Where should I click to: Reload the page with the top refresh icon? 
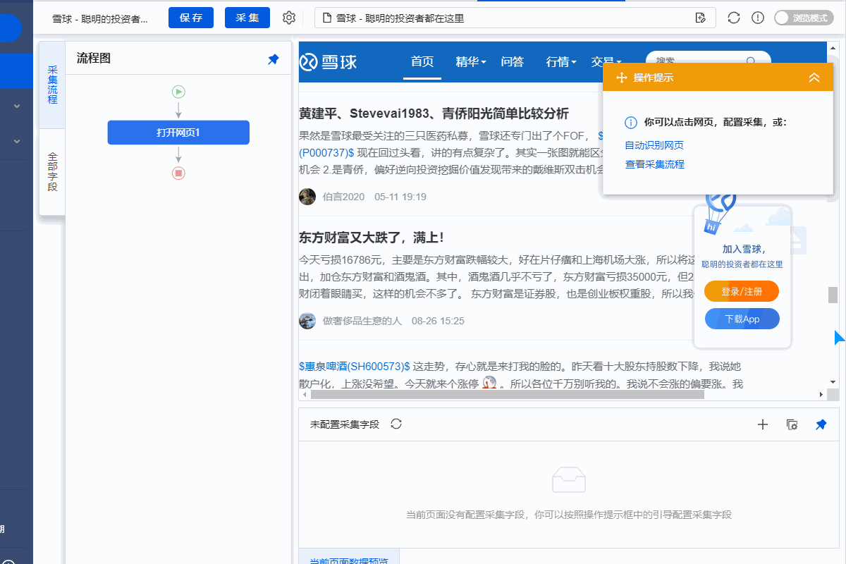(x=734, y=18)
